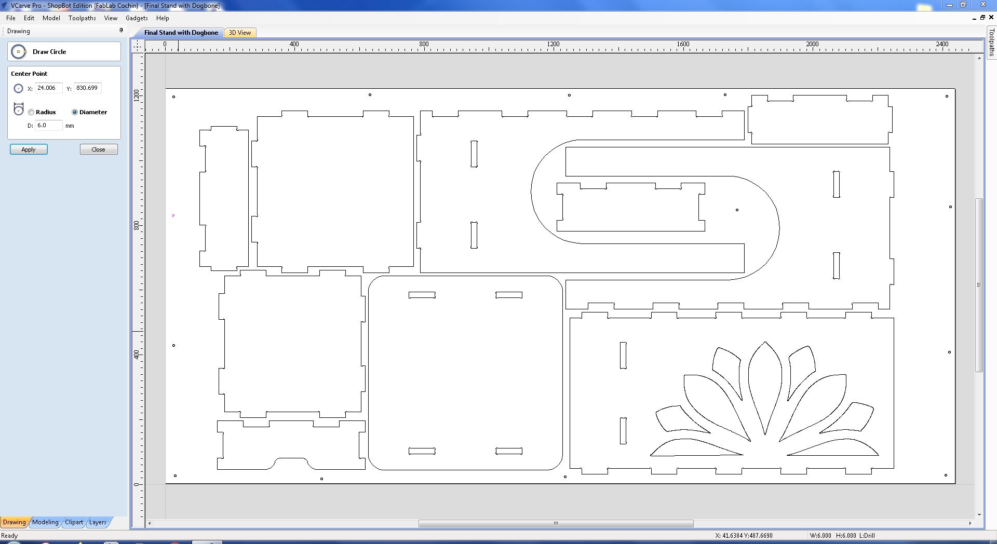Image resolution: width=997 pixels, height=544 pixels.
Task: Click the horizontal scrollbar thumb
Action: coord(556,523)
